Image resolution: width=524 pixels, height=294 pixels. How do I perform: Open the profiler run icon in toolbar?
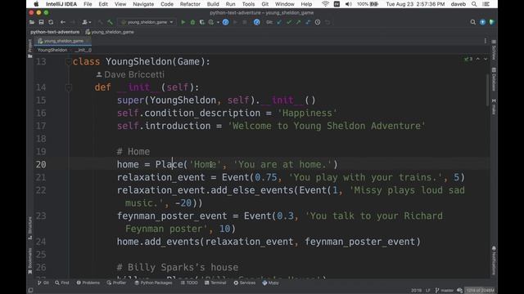click(211, 22)
